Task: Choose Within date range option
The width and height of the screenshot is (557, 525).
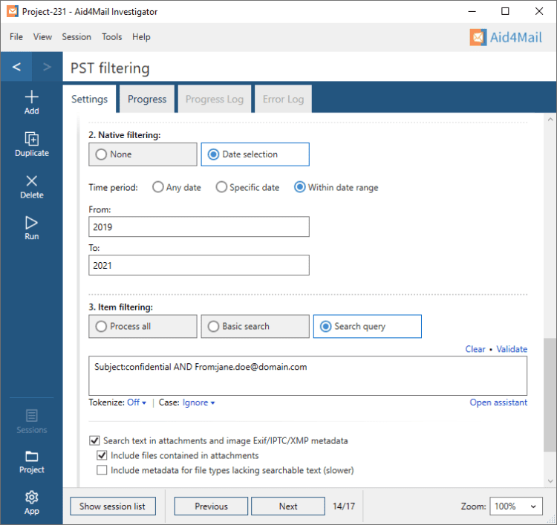Action: coord(336,187)
